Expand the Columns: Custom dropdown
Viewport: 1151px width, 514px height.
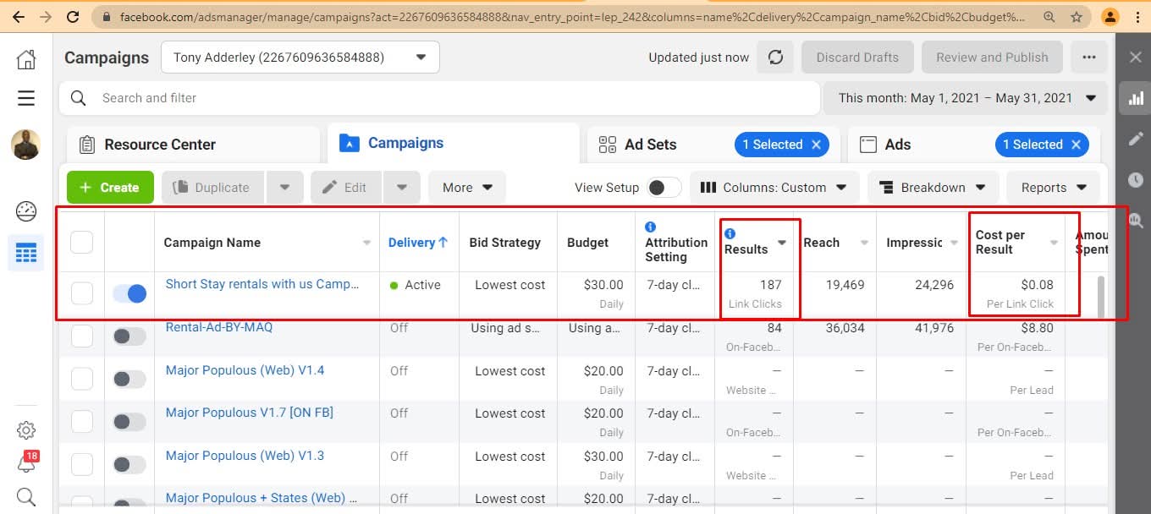point(774,188)
